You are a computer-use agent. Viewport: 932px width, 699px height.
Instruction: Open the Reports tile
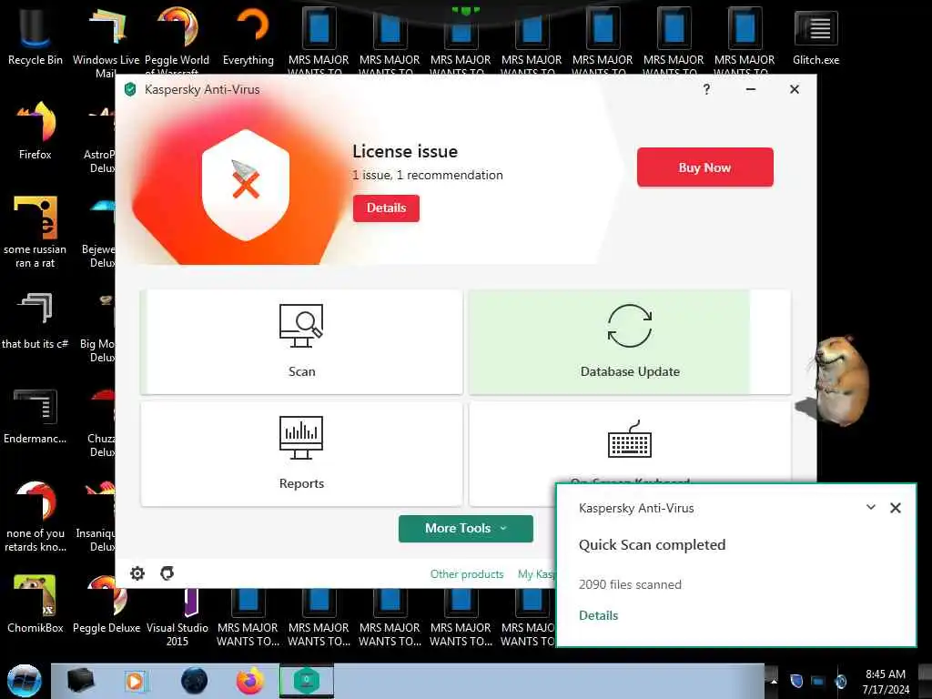pos(301,454)
